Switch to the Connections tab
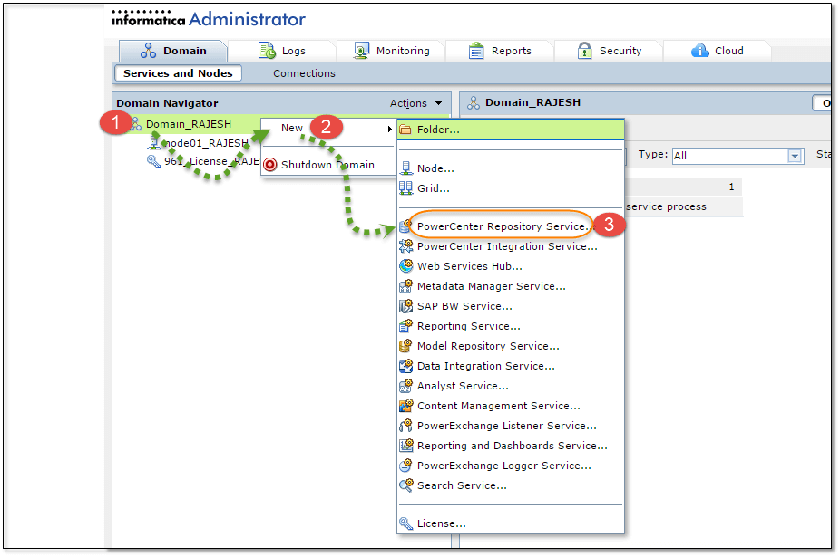 pos(303,73)
